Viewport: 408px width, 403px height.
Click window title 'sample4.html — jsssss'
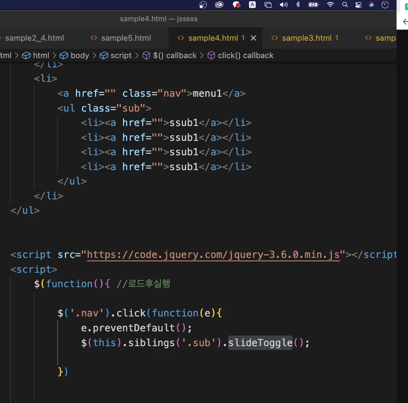click(159, 19)
